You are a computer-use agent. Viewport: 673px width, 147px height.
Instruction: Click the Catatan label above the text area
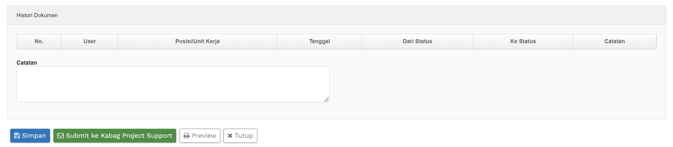pos(27,63)
